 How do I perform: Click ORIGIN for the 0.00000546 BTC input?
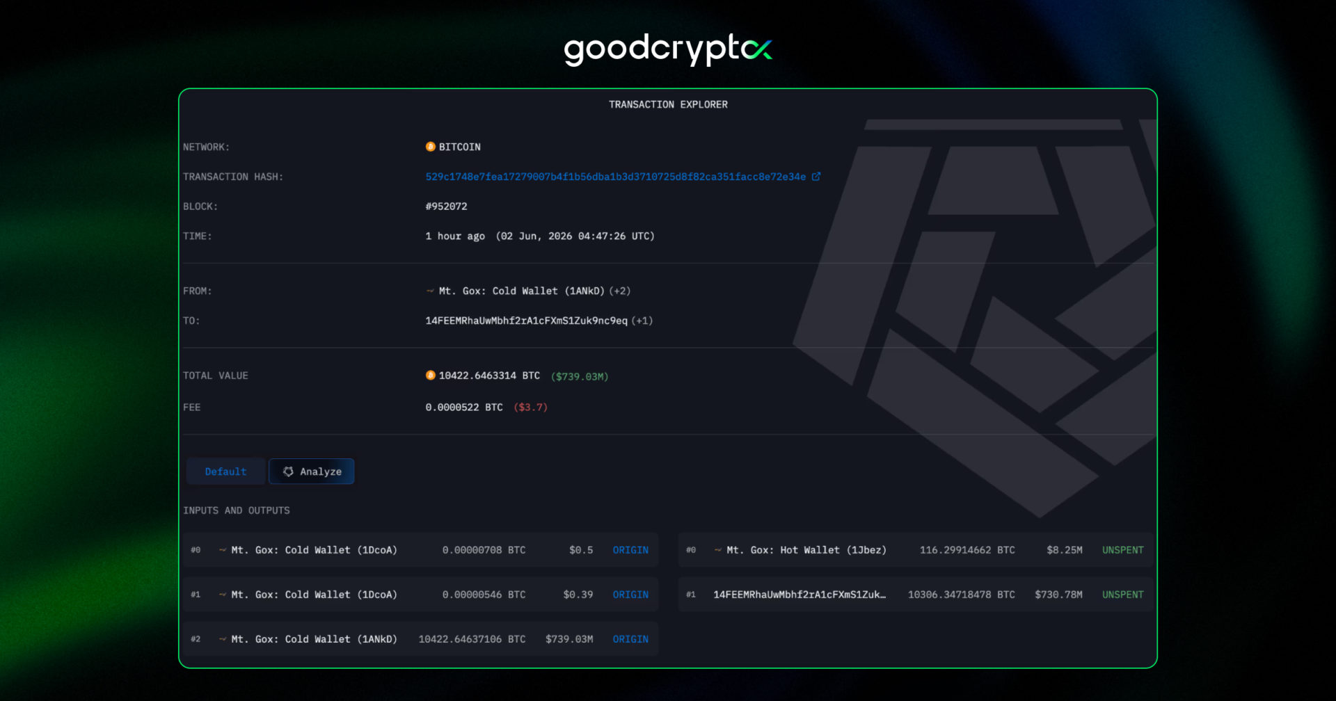click(630, 595)
